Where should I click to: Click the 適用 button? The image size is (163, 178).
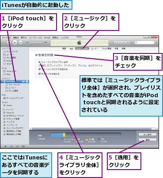pyautogui.click(x=148, y=140)
